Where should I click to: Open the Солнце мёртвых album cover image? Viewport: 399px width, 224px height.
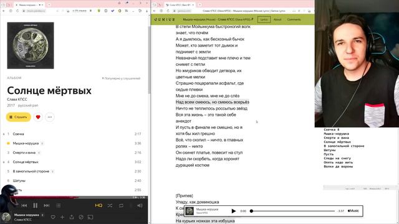31,45
